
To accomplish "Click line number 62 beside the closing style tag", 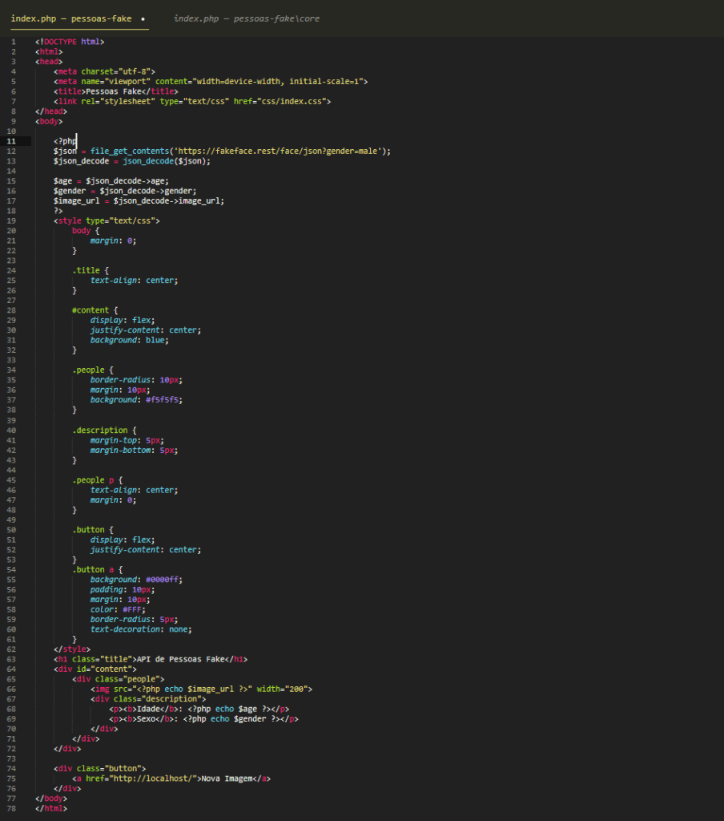I will (x=12, y=649).
